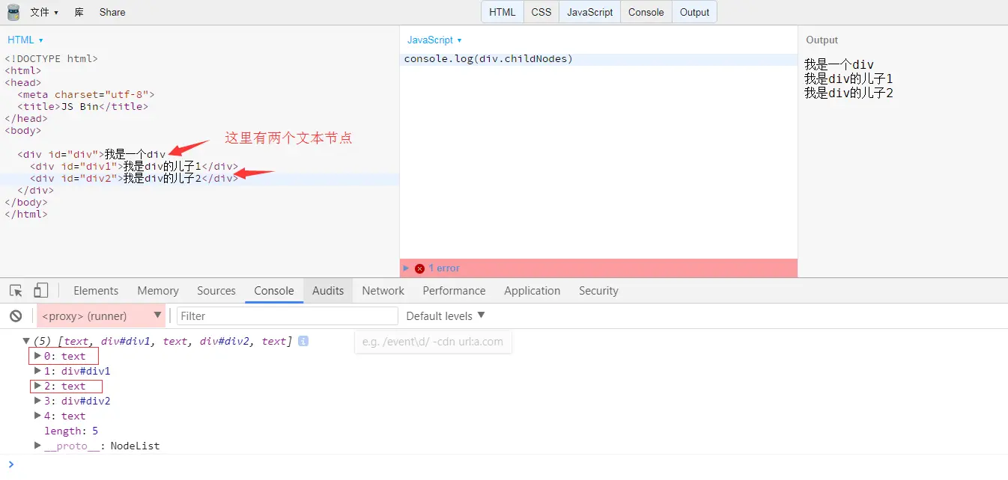
Task: Switch to the Memory tab
Action: (158, 291)
